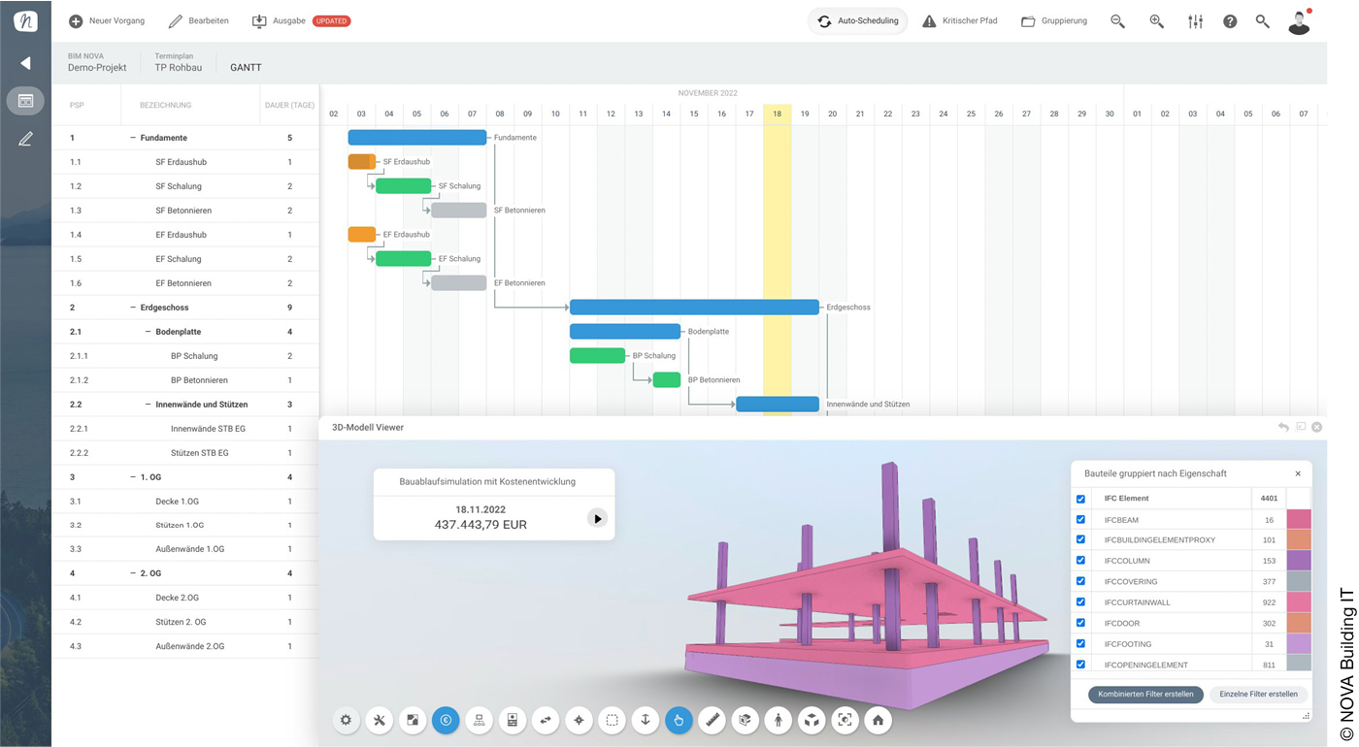The image size is (1359, 747).
Task: Open the cost simulation (Euro) tool
Action: [446, 720]
